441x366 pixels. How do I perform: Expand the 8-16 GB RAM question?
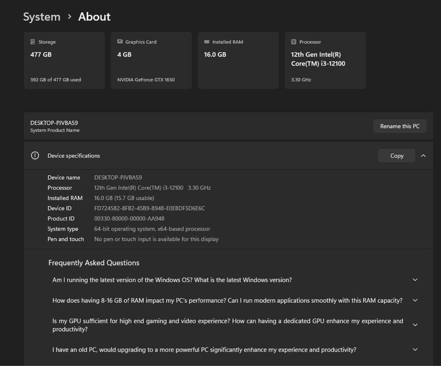pyautogui.click(x=415, y=300)
